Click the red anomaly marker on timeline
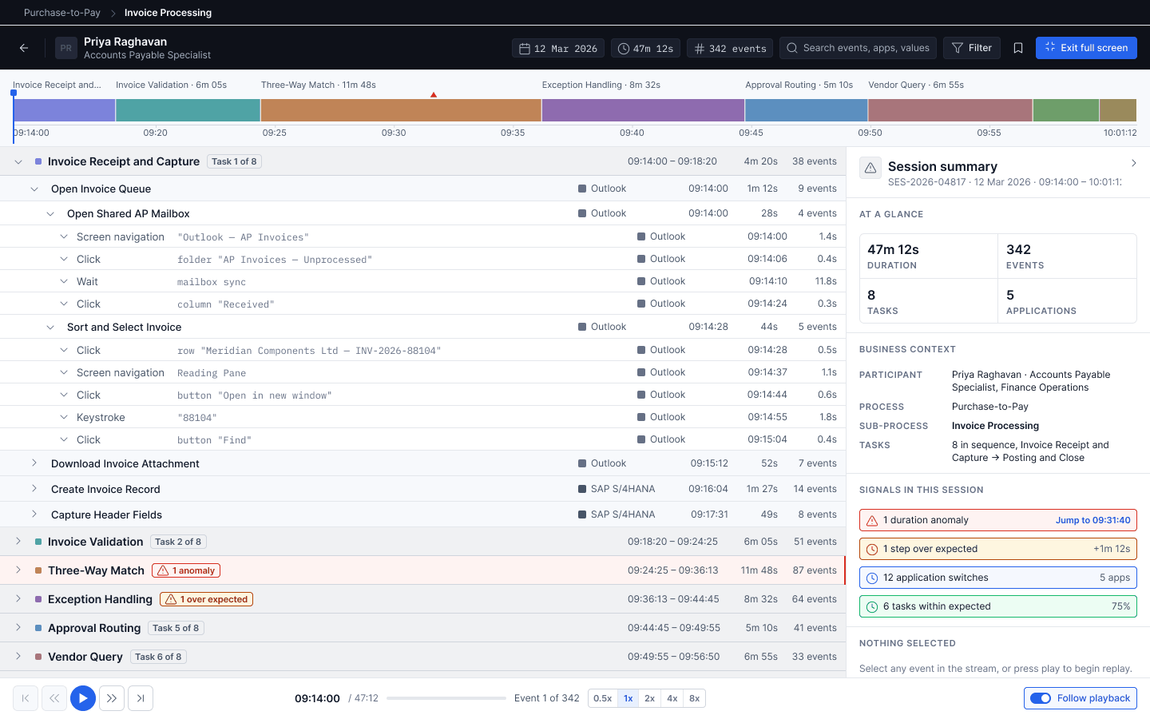Screen dimensions: 1150x719 (x=434, y=94)
